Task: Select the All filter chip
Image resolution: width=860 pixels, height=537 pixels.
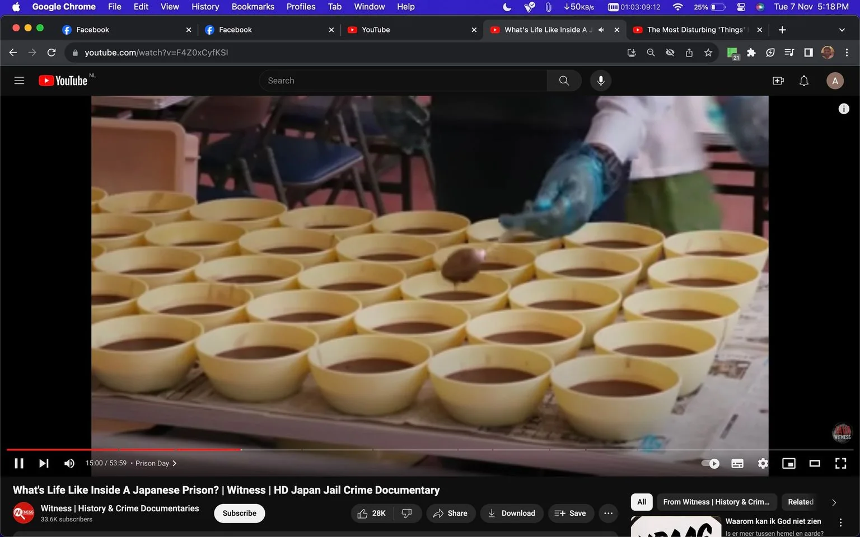Action: 642,502
